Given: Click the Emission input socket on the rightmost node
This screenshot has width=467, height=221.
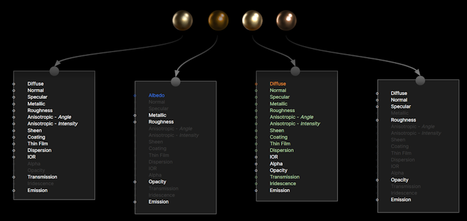Looking at the screenshot, I should click(377, 200).
